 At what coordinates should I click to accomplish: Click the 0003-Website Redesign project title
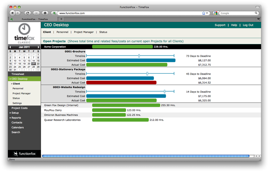pyautogui.click(x=69, y=87)
